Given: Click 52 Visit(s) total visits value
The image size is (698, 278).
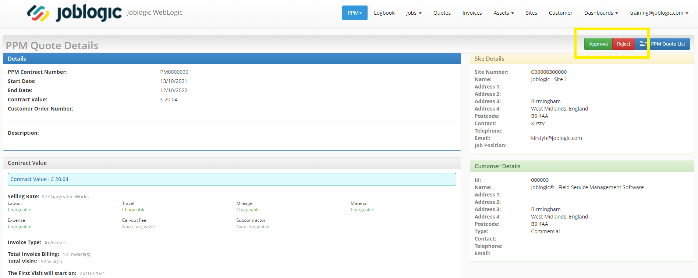Looking at the screenshot, I should pyautogui.click(x=51, y=262).
